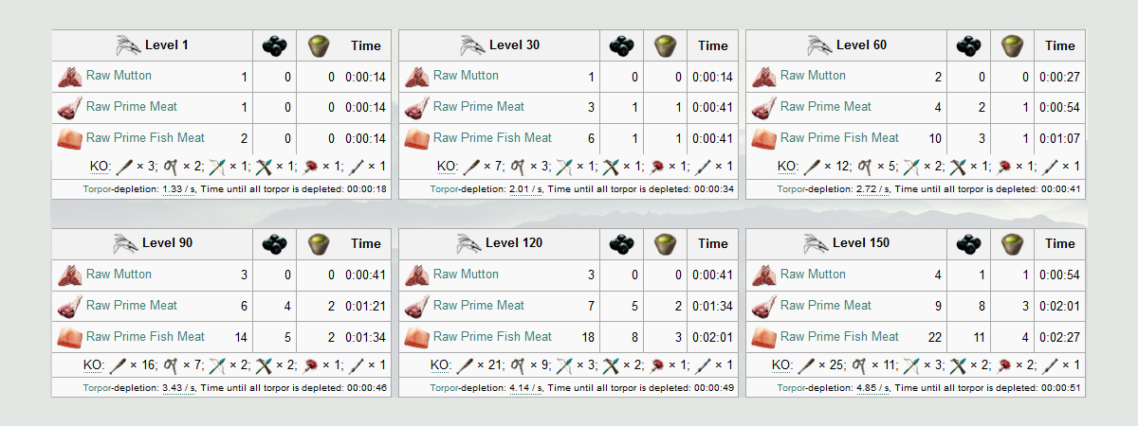1138x426 pixels.
Task: Click the red tranquilizer dart icon in Level 120 KO row
Action: pyautogui.click(x=658, y=365)
